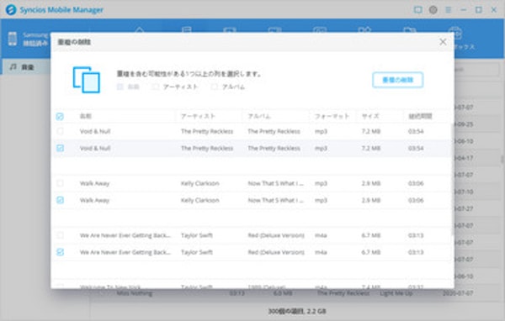Sort by the アルバム column header
Image resolution: width=505 pixels, height=321 pixels.
(x=259, y=116)
